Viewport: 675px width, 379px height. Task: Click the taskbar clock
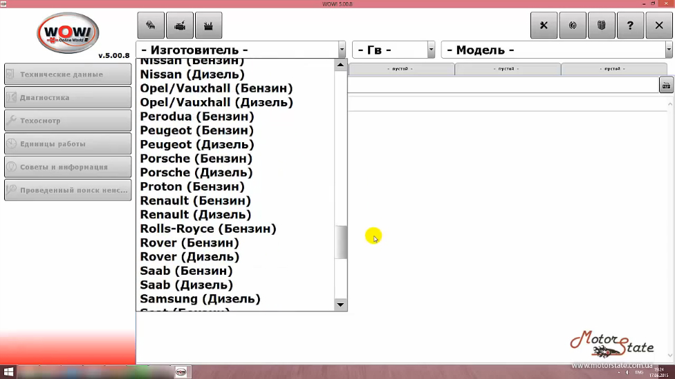[x=659, y=372]
